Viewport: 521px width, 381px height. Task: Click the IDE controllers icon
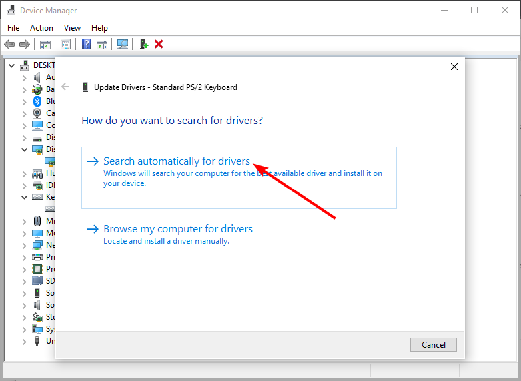pyautogui.click(x=37, y=185)
